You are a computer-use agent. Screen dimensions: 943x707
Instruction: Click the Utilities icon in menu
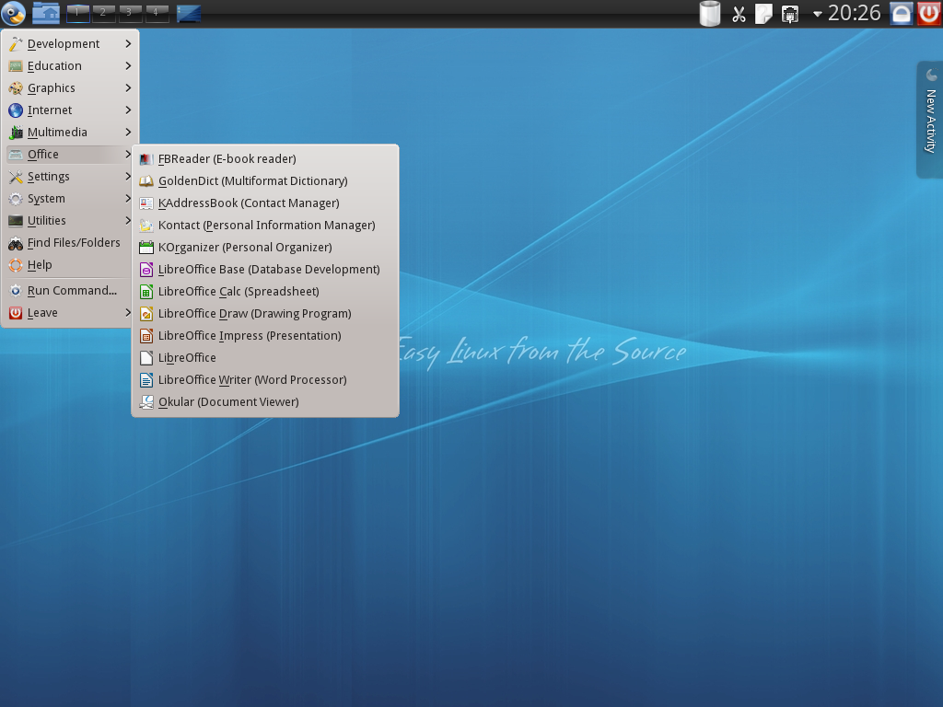point(17,221)
